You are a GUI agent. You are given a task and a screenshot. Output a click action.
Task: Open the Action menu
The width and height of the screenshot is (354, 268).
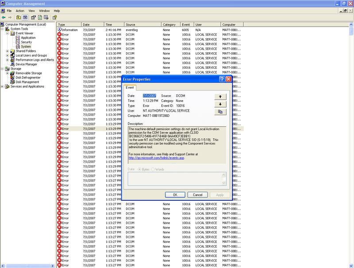[x=20, y=11]
